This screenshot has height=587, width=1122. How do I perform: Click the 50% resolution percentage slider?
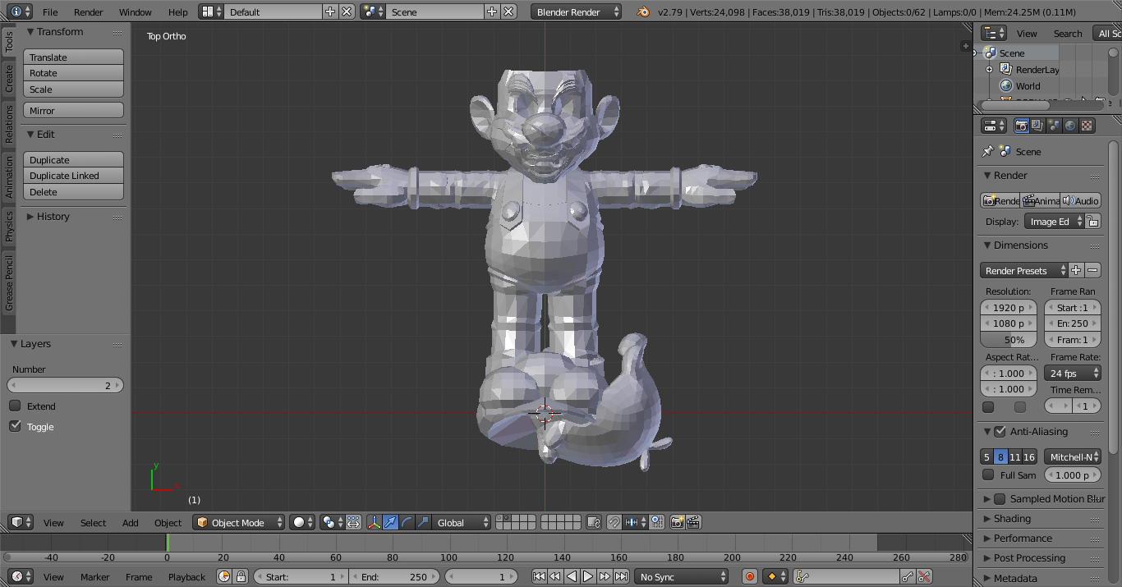[x=1009, y=339]
